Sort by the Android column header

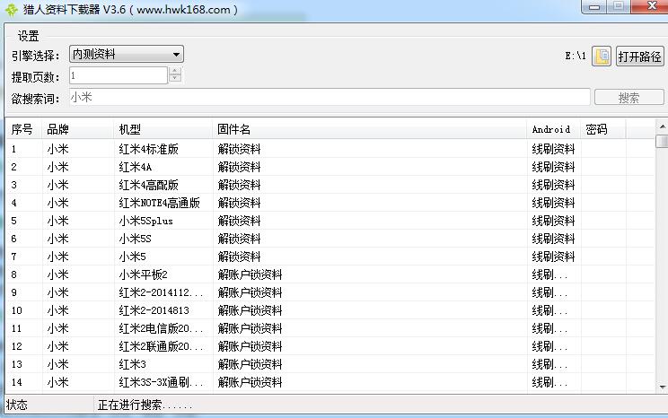553,129
